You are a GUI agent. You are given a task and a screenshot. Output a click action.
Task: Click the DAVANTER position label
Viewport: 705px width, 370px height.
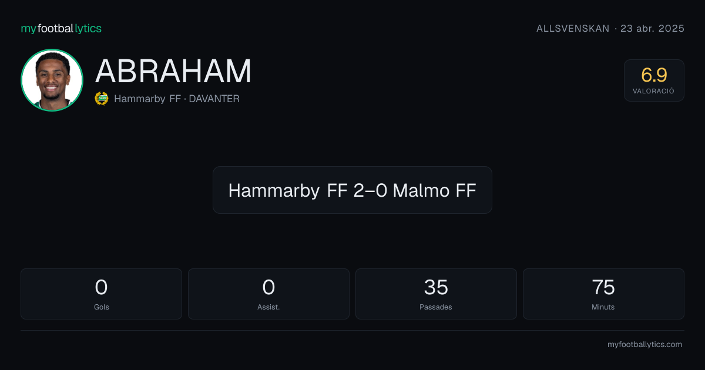pos(214,99)
